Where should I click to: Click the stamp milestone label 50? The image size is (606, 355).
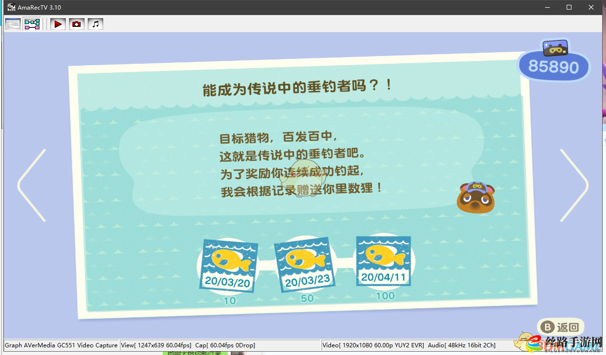(x=307, y=298)
